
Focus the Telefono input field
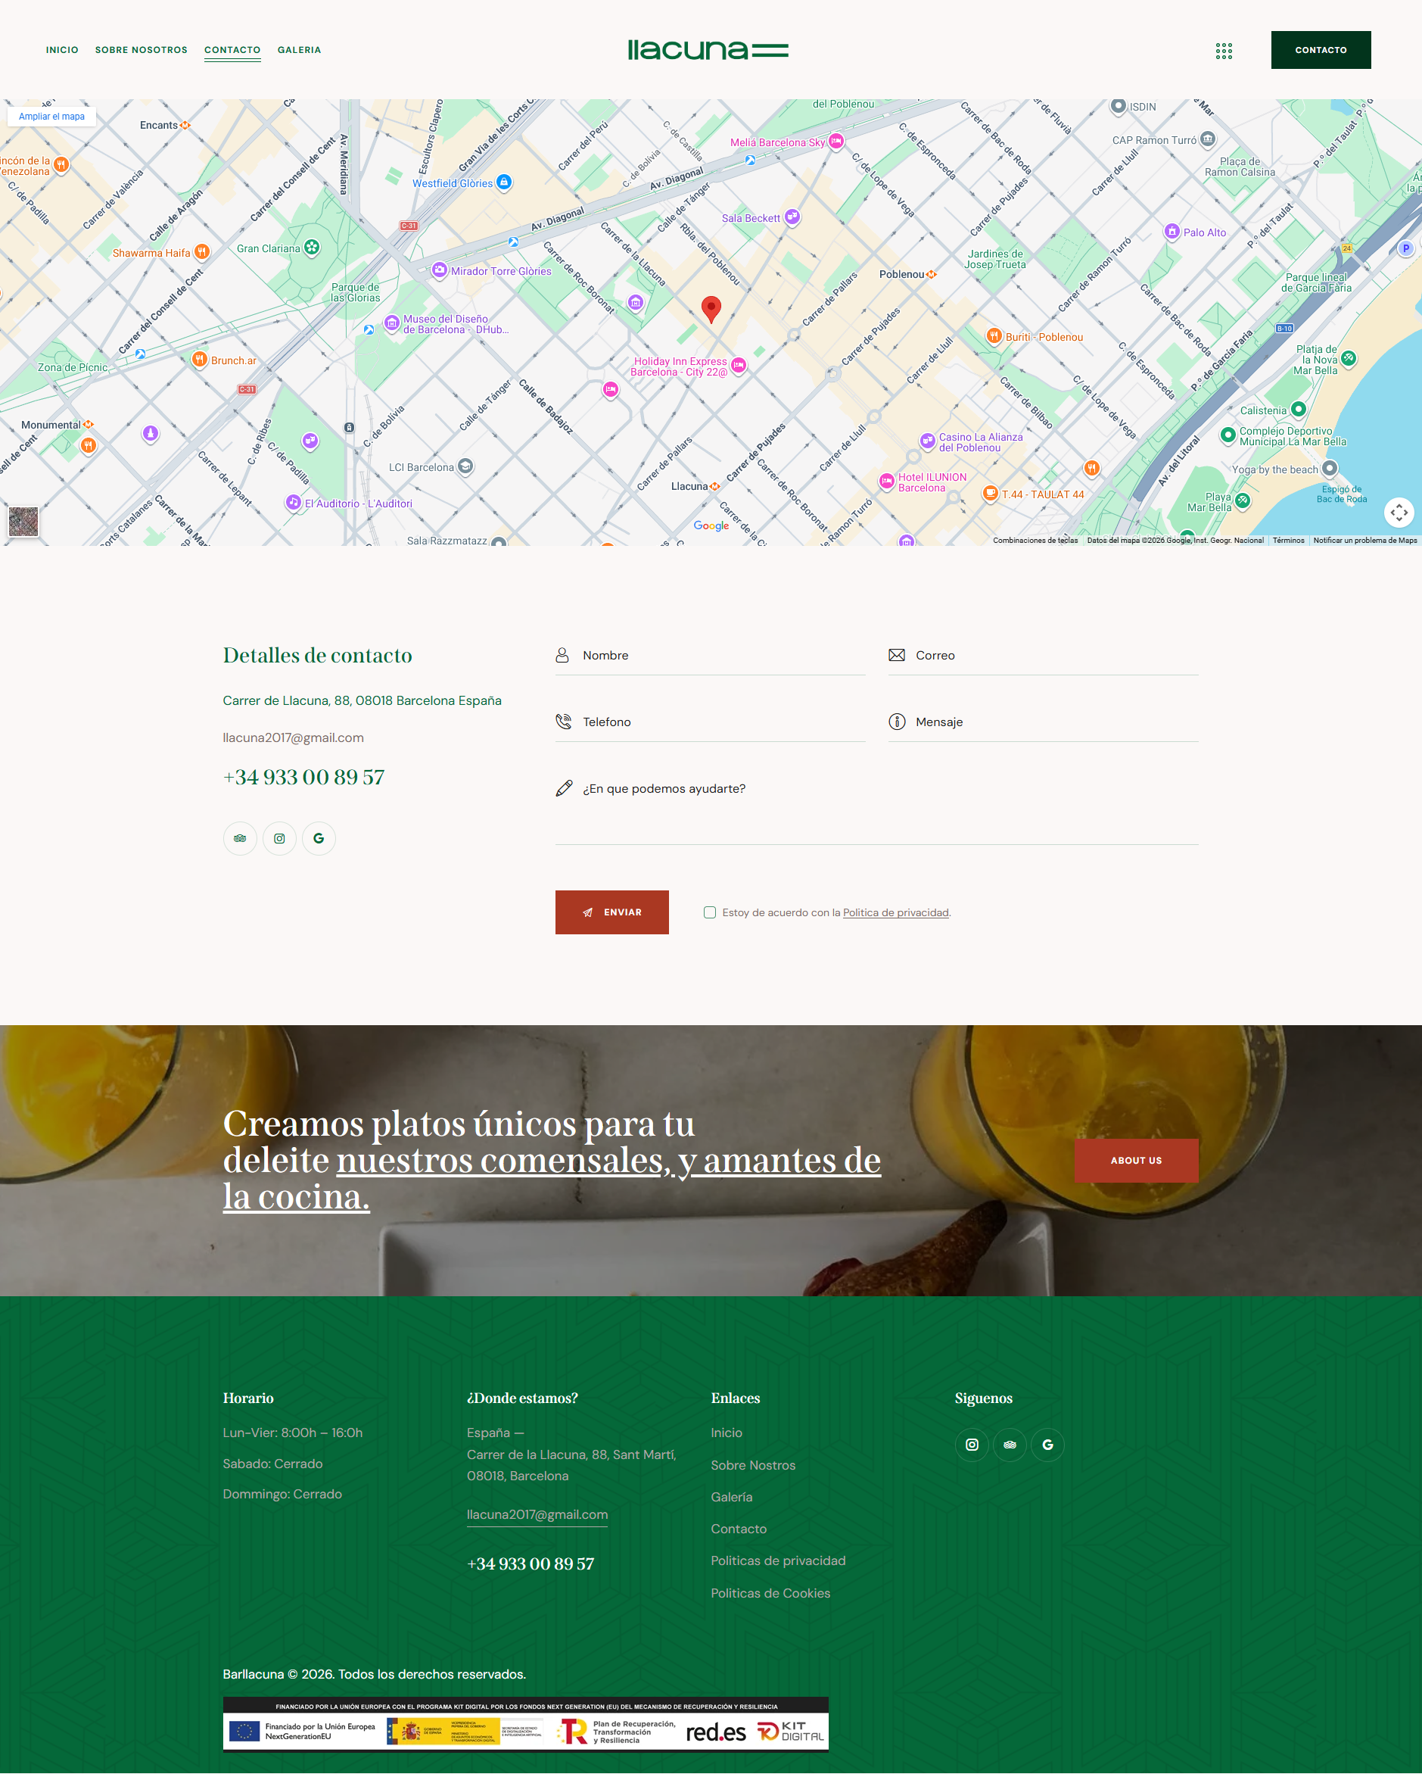(x=711, y=722)
